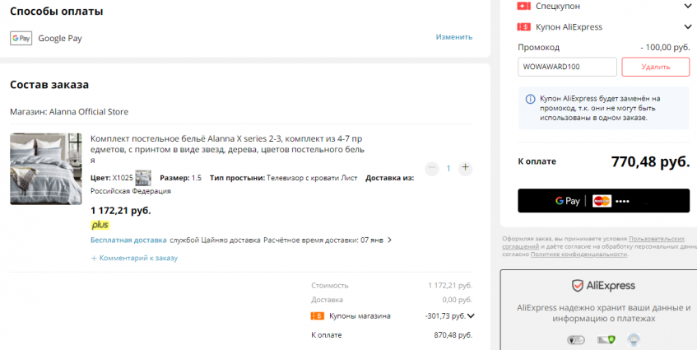Click the Google Pay logo in payment methods
Image resolution: width=697 pixels, height=350 pixels.
point(21,38)
